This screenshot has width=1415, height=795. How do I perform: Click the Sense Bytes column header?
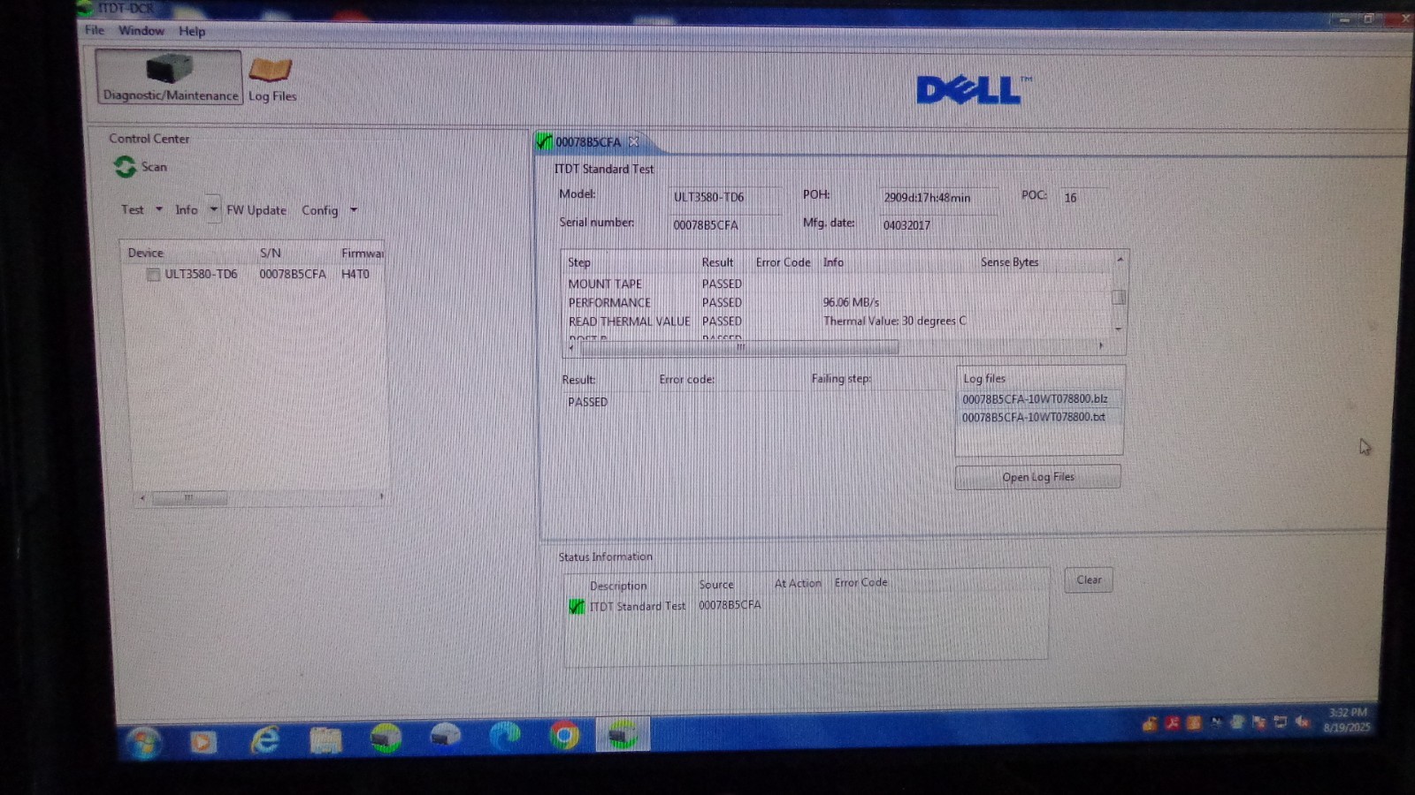pyautogui.click(x=1009, y=262)
